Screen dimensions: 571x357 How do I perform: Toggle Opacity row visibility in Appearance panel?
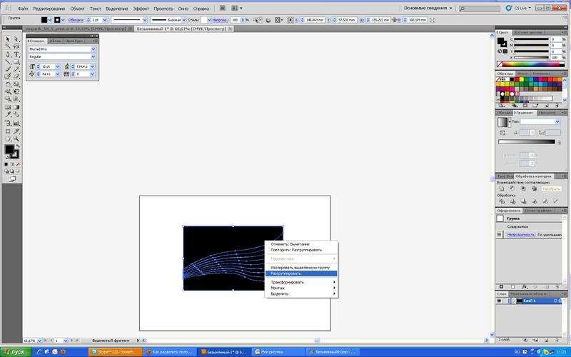click(x=499, y=235)
